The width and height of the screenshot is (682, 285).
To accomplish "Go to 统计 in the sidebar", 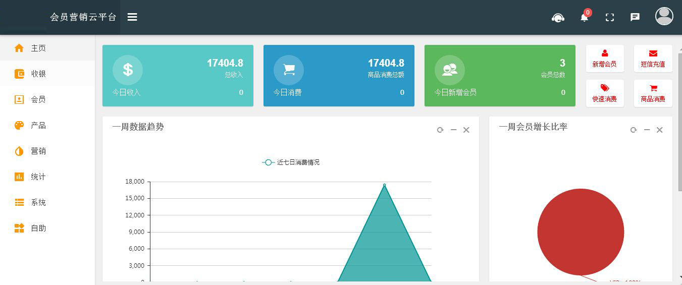I will pos(38,177).
